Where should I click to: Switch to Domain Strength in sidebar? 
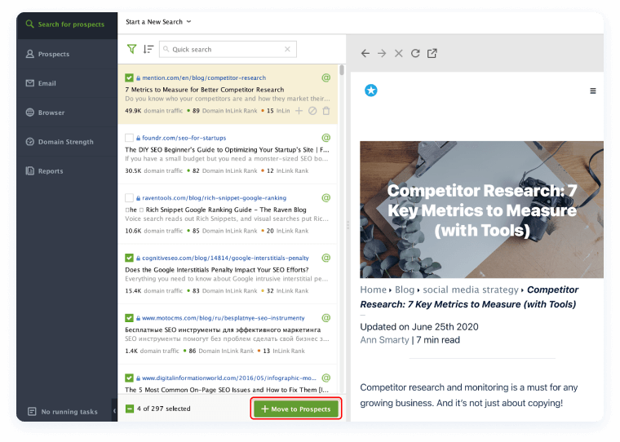click(x=65, y=142)
